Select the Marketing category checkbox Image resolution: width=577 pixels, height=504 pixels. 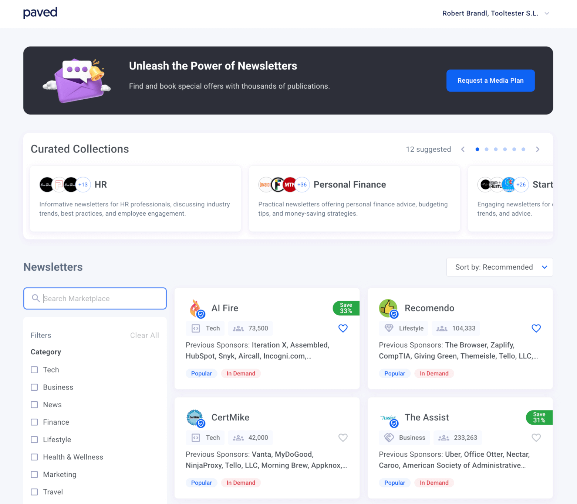34,474
